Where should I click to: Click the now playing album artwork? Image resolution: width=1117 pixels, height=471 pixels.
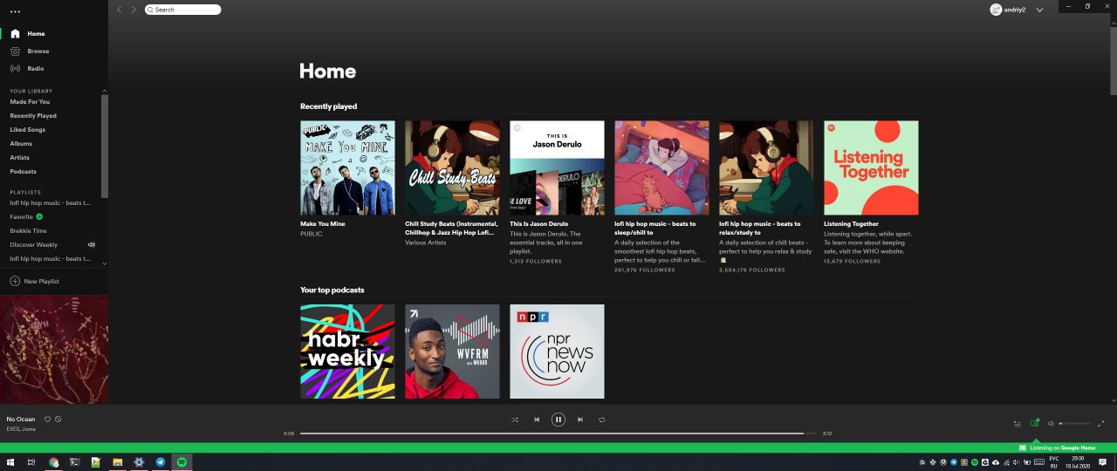point(54,349)
